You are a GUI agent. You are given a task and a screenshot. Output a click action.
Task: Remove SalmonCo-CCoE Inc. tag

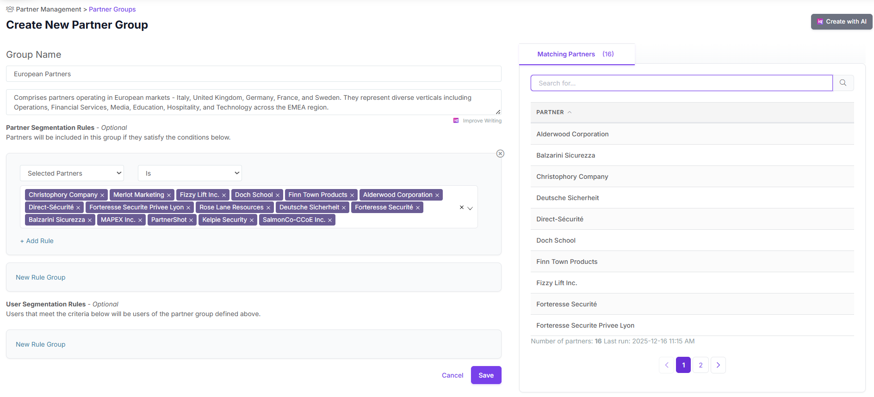[x=330, y=220]
